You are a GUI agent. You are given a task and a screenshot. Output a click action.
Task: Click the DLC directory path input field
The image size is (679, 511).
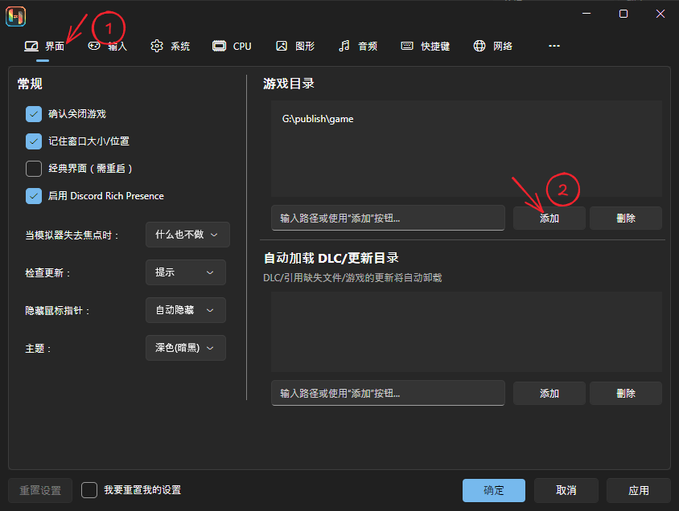tap(388, 393)
